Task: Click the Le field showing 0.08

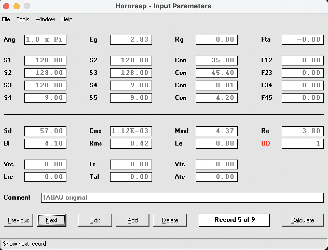Action: (217, 144)
